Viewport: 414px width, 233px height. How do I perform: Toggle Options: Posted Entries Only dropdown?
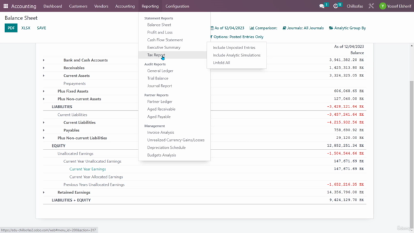(x=237, y=37)
